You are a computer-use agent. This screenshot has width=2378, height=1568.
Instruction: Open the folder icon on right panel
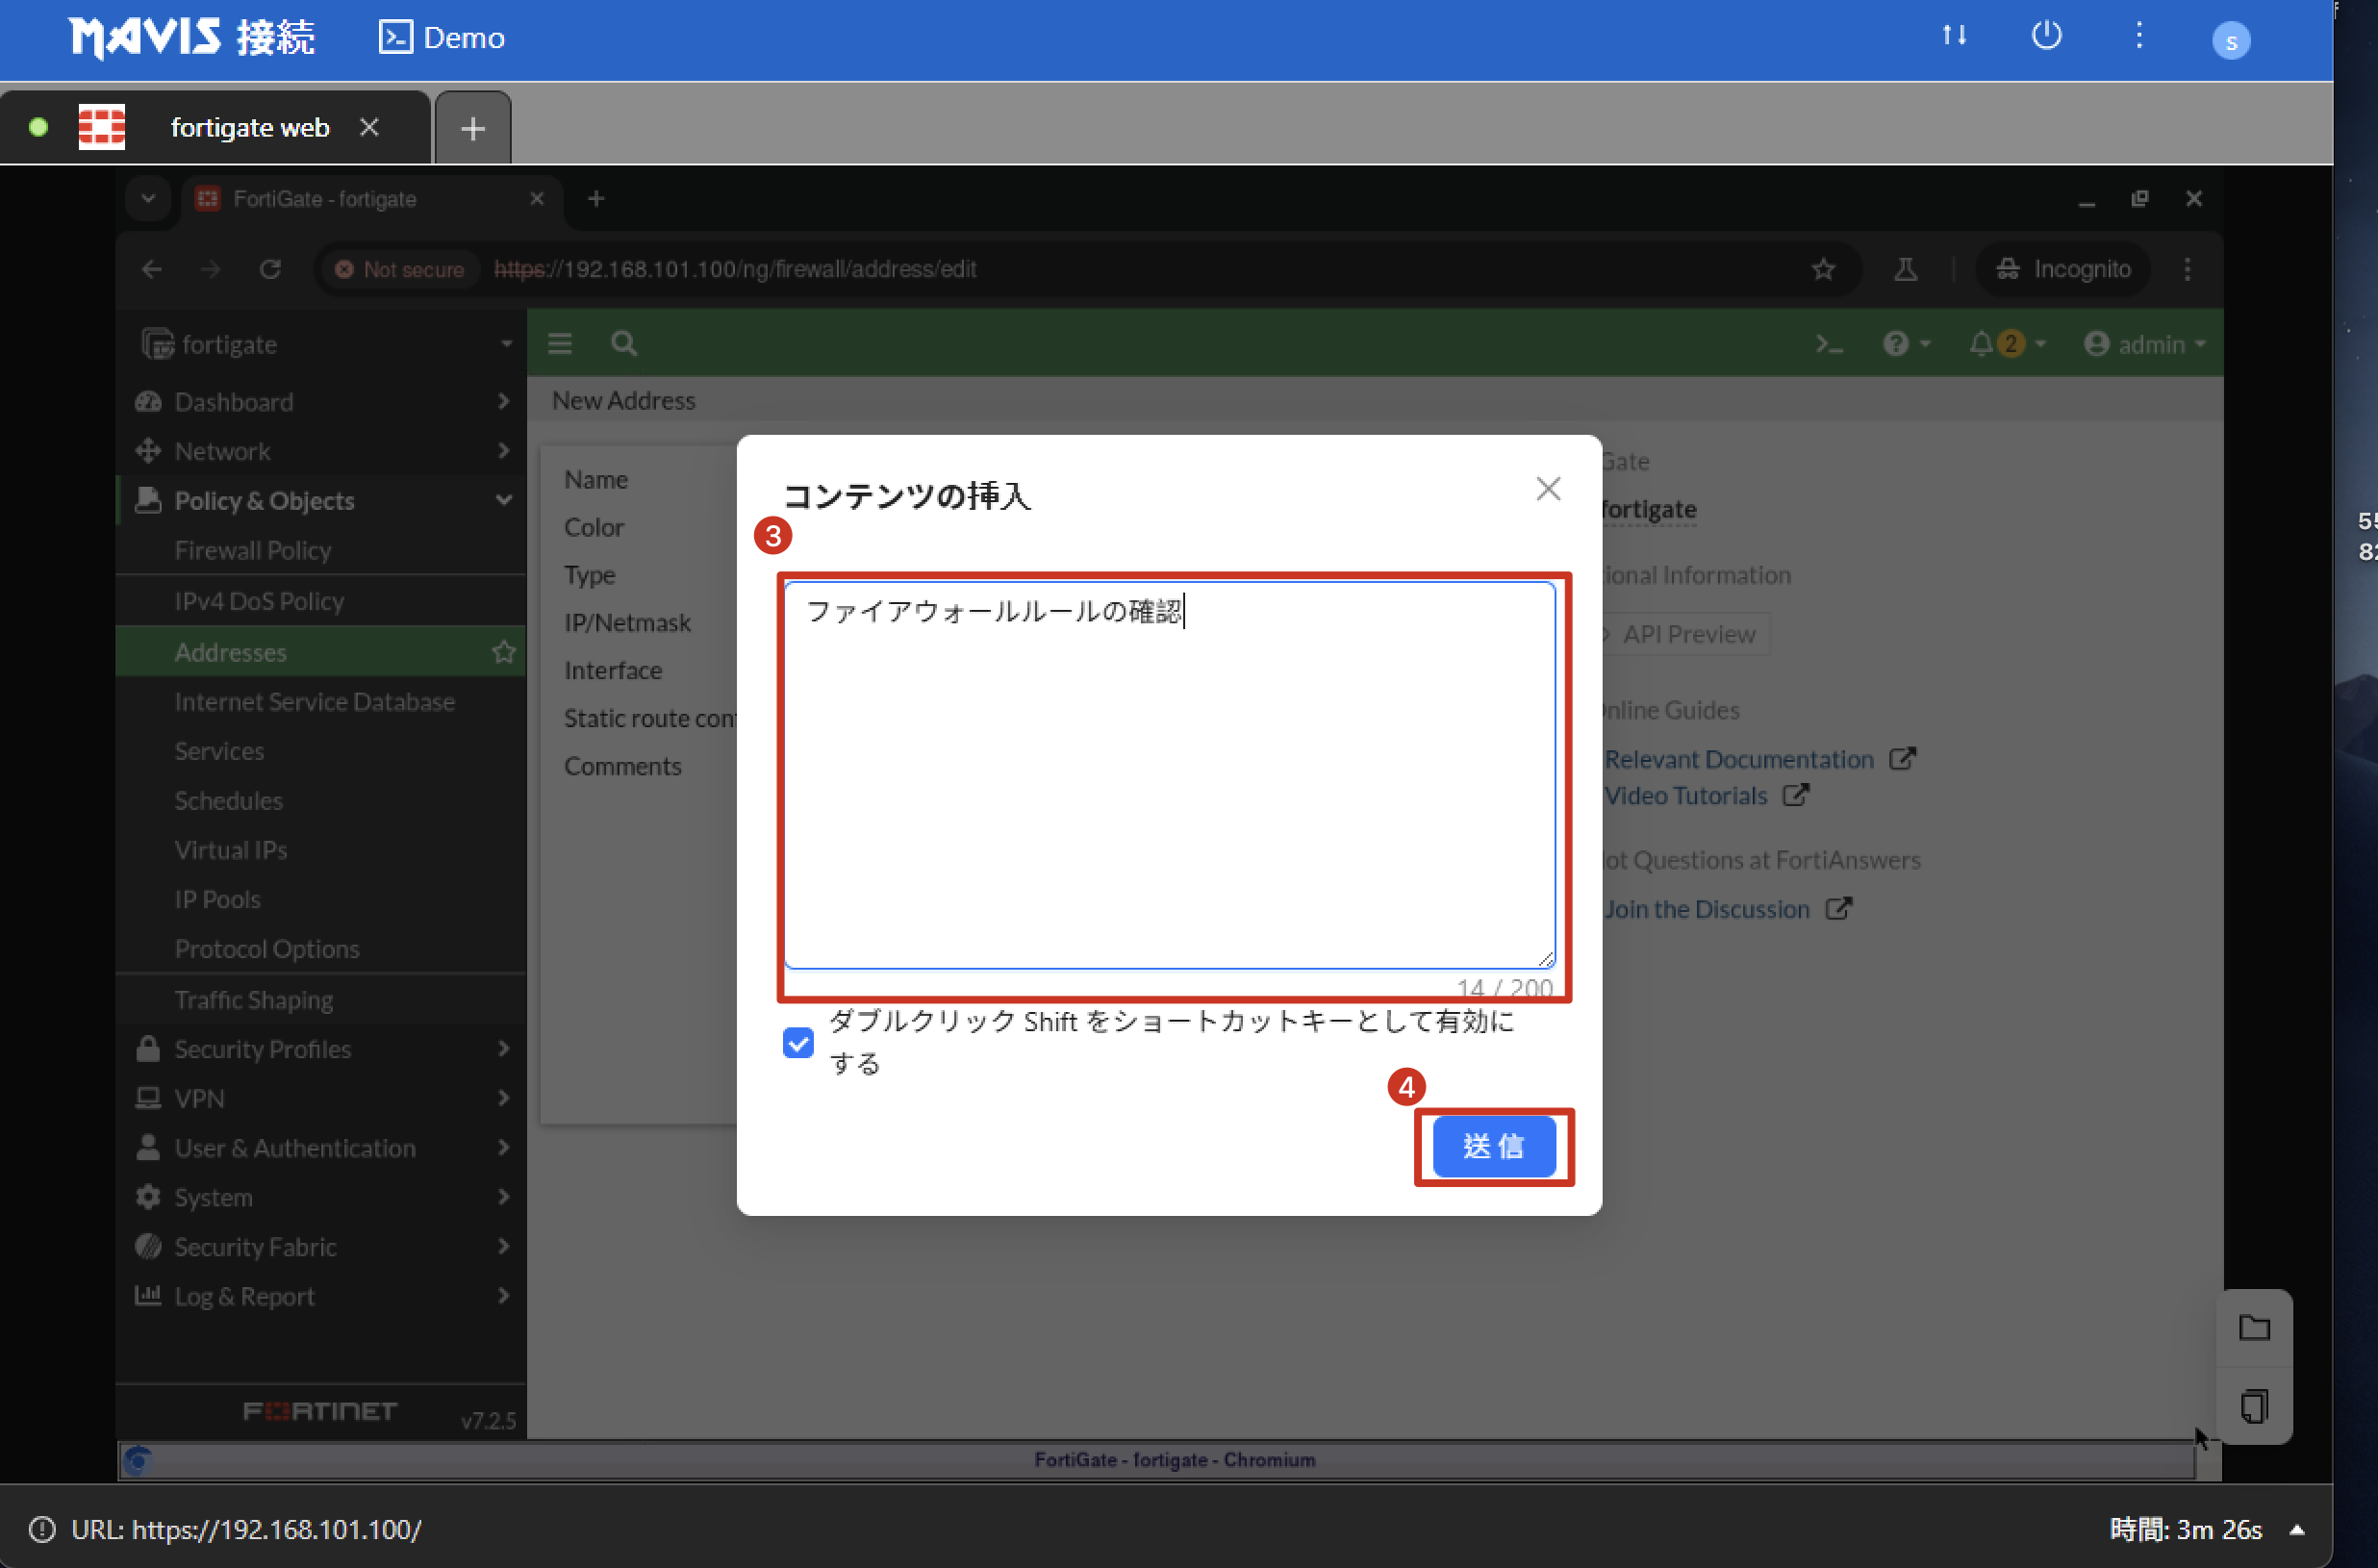[2253, 1328]
